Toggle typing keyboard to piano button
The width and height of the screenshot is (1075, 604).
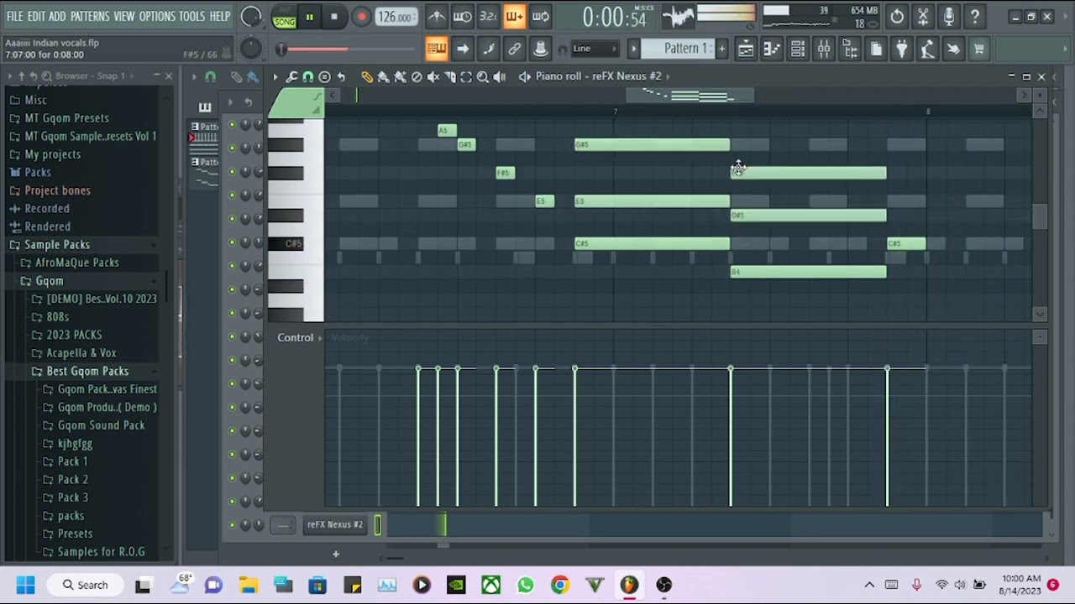(437, 49)
